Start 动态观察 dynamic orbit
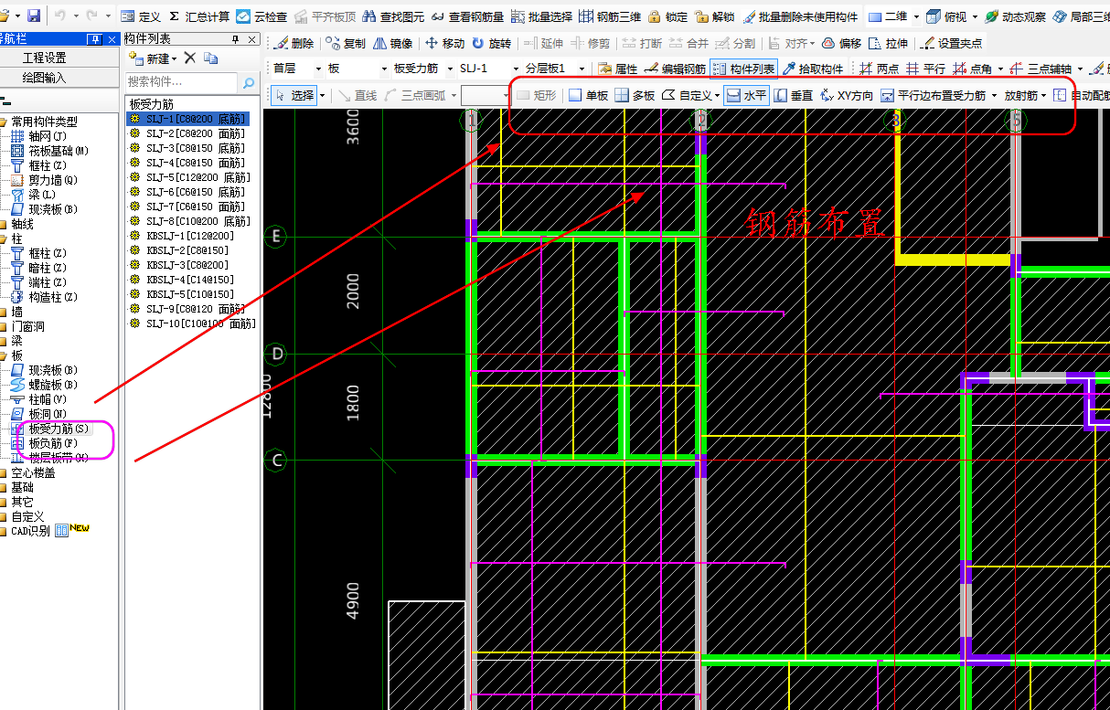1110x710 pixels. pyautogui.click(x=1015, y=17)
